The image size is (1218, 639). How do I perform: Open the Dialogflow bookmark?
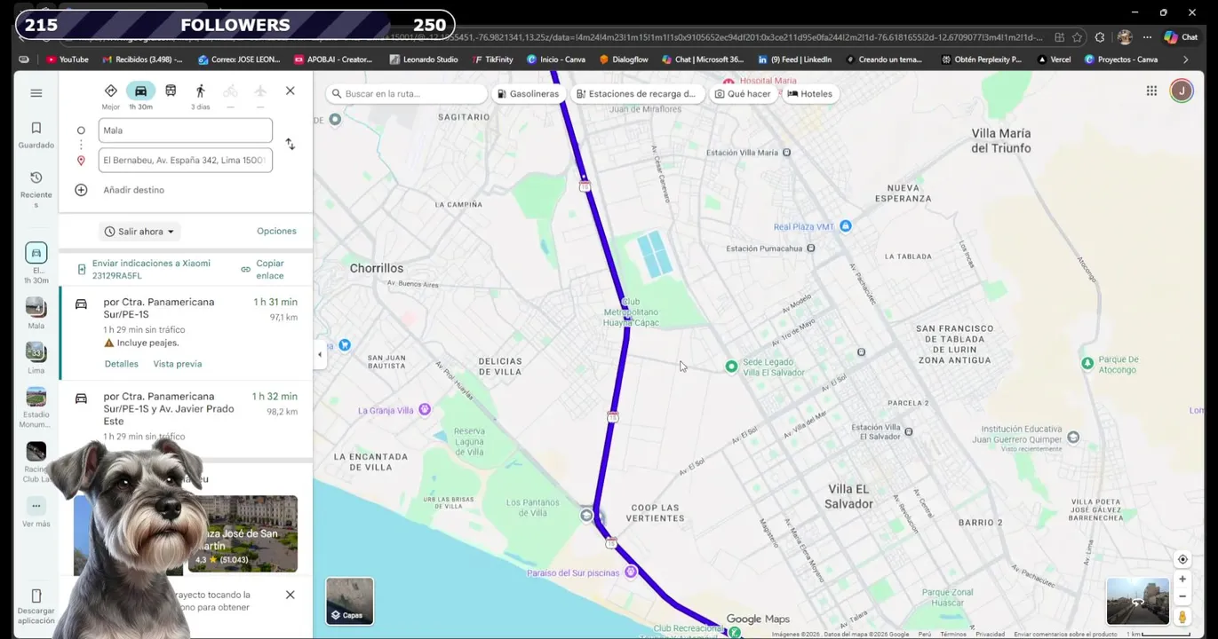624,59
